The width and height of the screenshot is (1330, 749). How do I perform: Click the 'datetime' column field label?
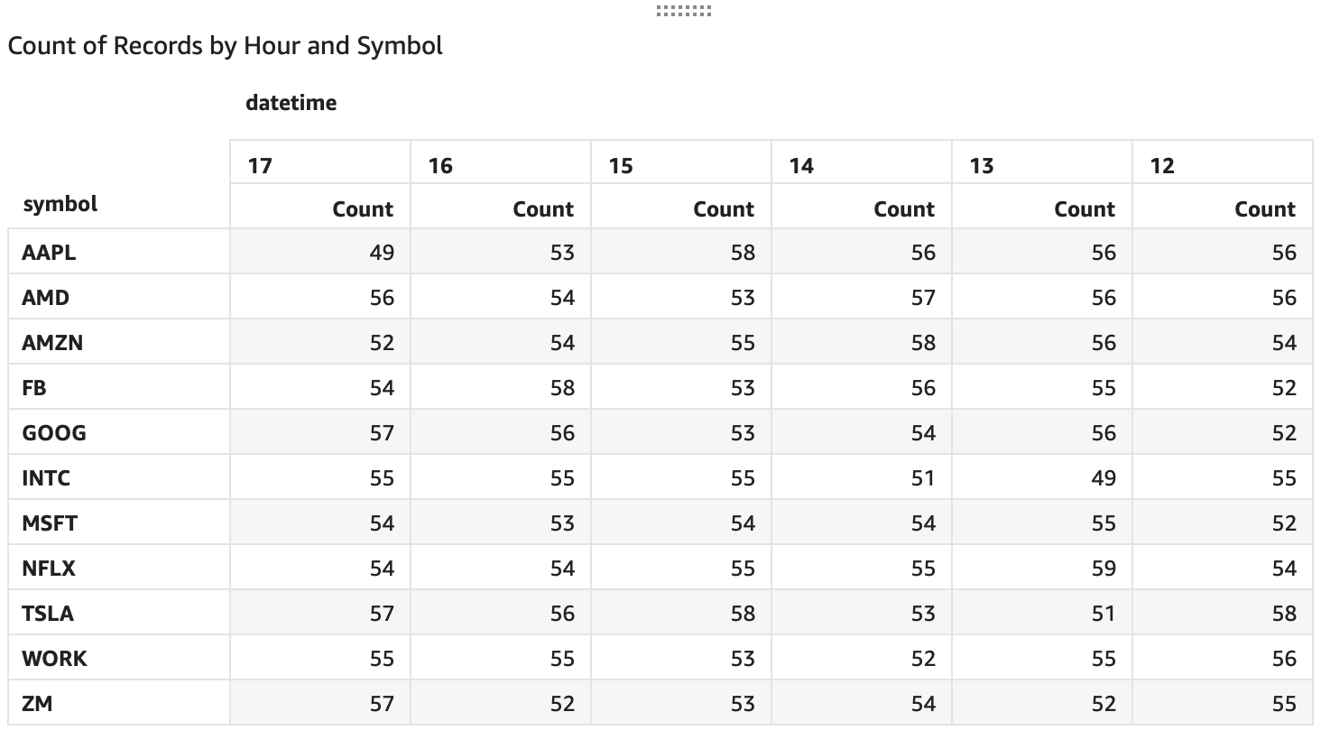click(291, 103)
